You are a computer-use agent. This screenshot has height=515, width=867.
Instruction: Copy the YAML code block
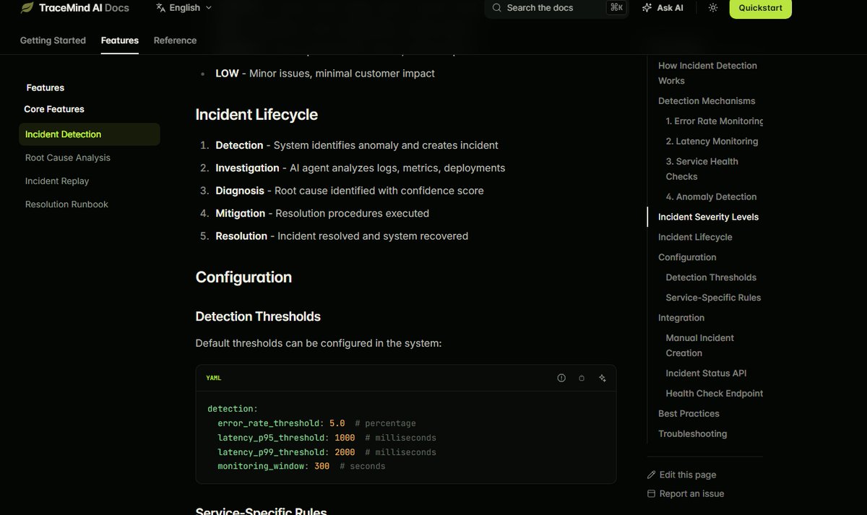(x=582, y=378)
